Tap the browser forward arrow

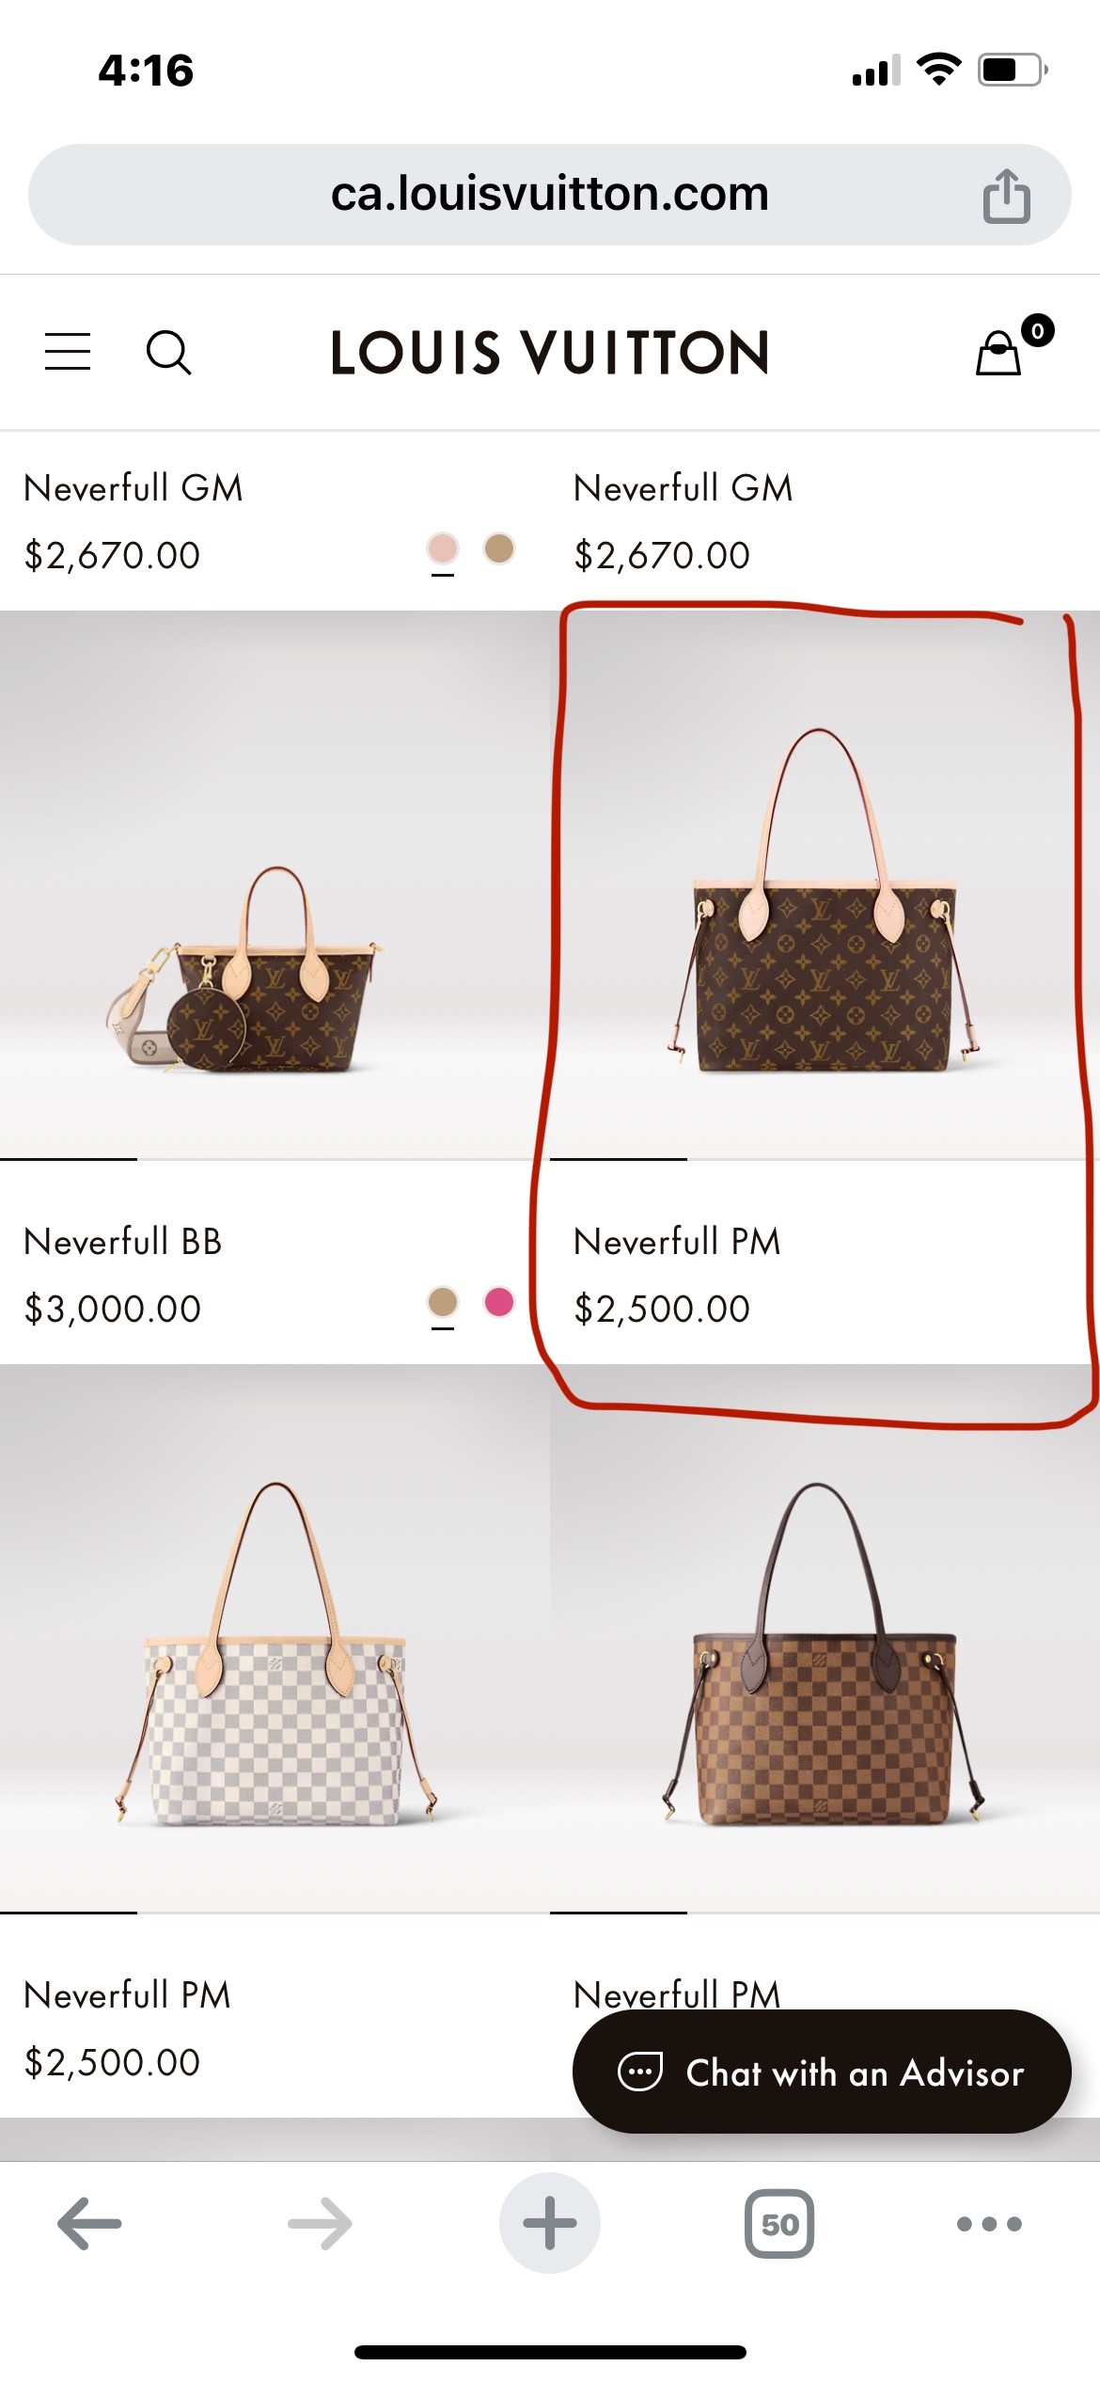(320, 2224)
